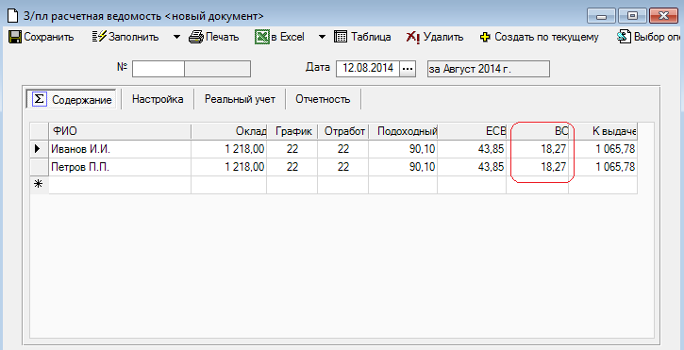684x350 pixels.
Task: Click Отработ 22 in Петров row
Action: click(x=342, y=167)
